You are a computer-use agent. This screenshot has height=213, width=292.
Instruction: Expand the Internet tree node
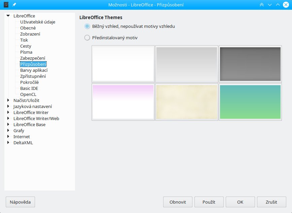pyautogui.click(x=8, y=137)
